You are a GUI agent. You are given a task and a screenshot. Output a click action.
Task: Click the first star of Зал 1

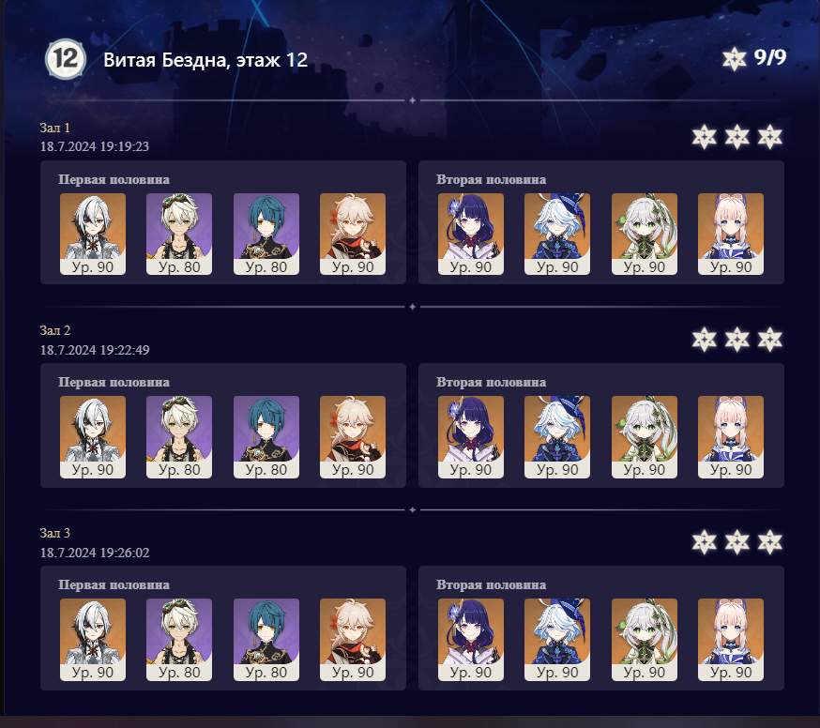coord(704,137)
